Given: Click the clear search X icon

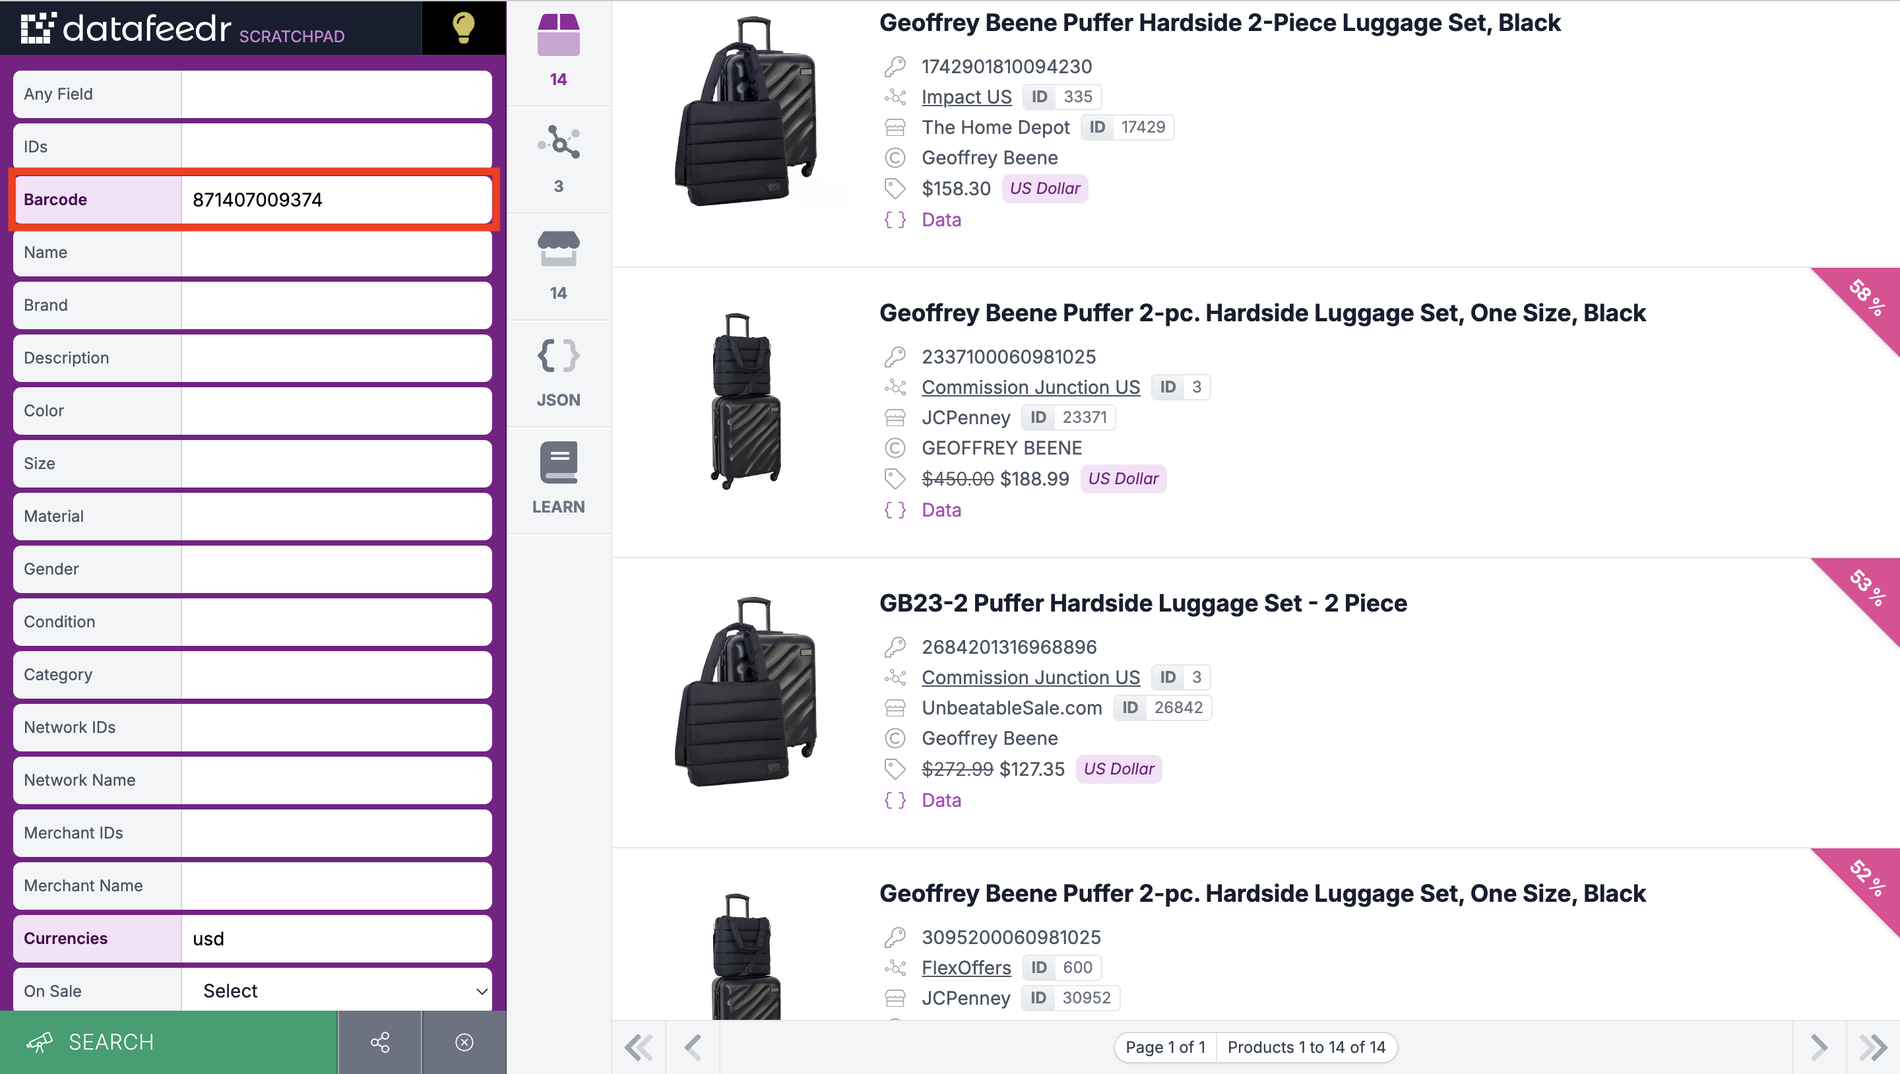Looking at the screenshot, I should (464, 1042).
